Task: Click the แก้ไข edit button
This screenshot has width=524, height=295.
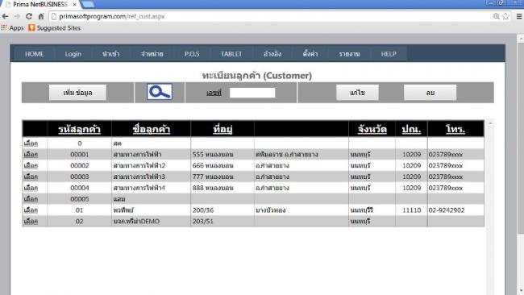Action: point(357,93)
